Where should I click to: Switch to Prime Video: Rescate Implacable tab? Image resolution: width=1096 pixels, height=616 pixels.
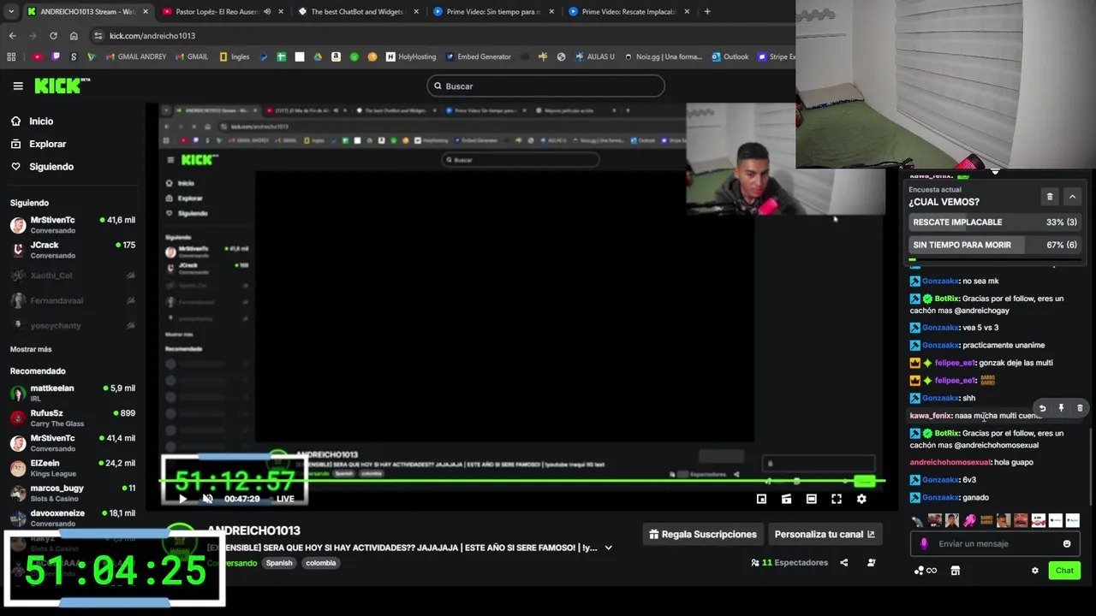pyautogui.click(x=628, y=12)
